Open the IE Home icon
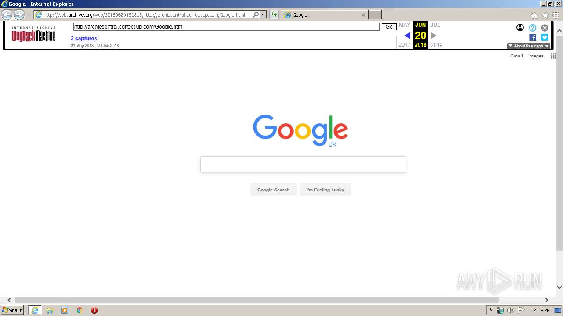 tap(534, 15)
